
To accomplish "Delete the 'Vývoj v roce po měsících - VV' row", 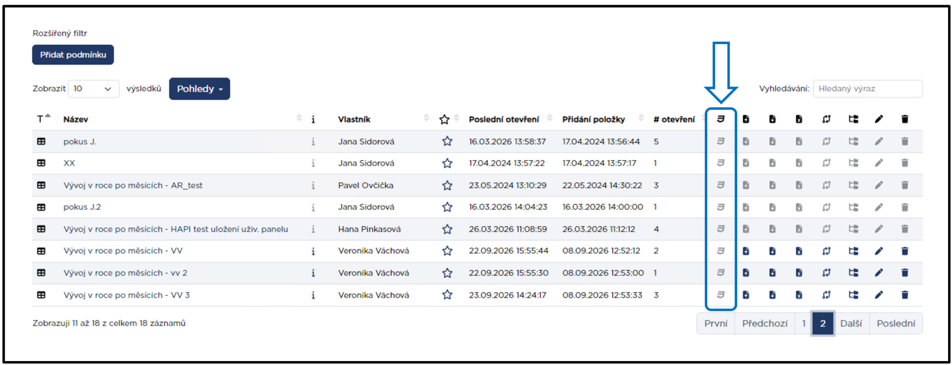I will coord(904,251).
